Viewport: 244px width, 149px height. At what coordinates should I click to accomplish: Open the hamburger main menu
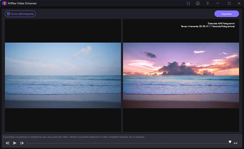[208, 3]
